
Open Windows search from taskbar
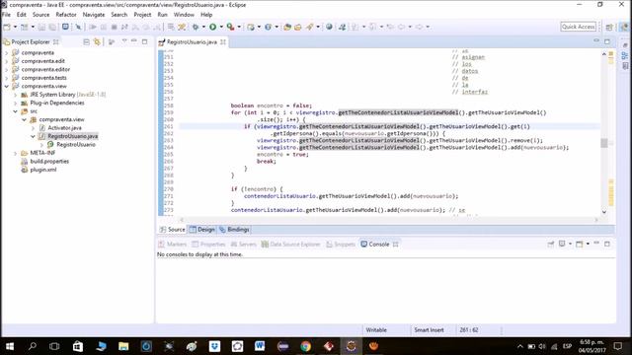pyautogui.click(x=33, y=346)
